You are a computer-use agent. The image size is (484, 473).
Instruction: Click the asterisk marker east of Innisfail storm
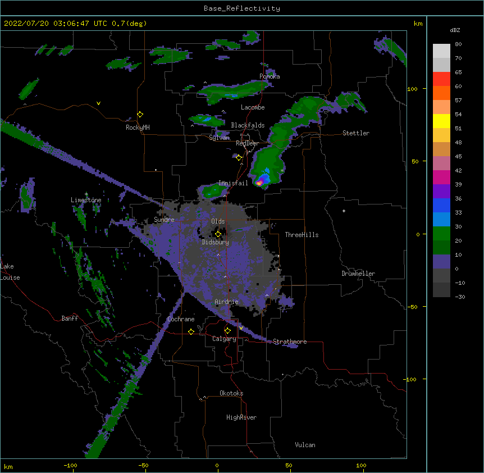click(x=282, y=171)
